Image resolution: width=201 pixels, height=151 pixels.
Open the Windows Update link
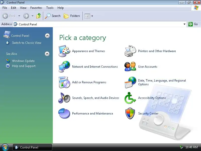[x=23, y=61]
